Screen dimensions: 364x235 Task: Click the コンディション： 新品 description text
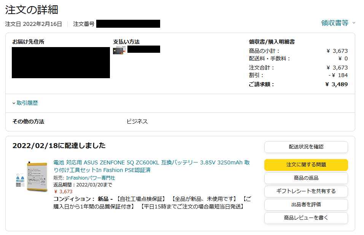pyautogui.click(x=152, y=203)
